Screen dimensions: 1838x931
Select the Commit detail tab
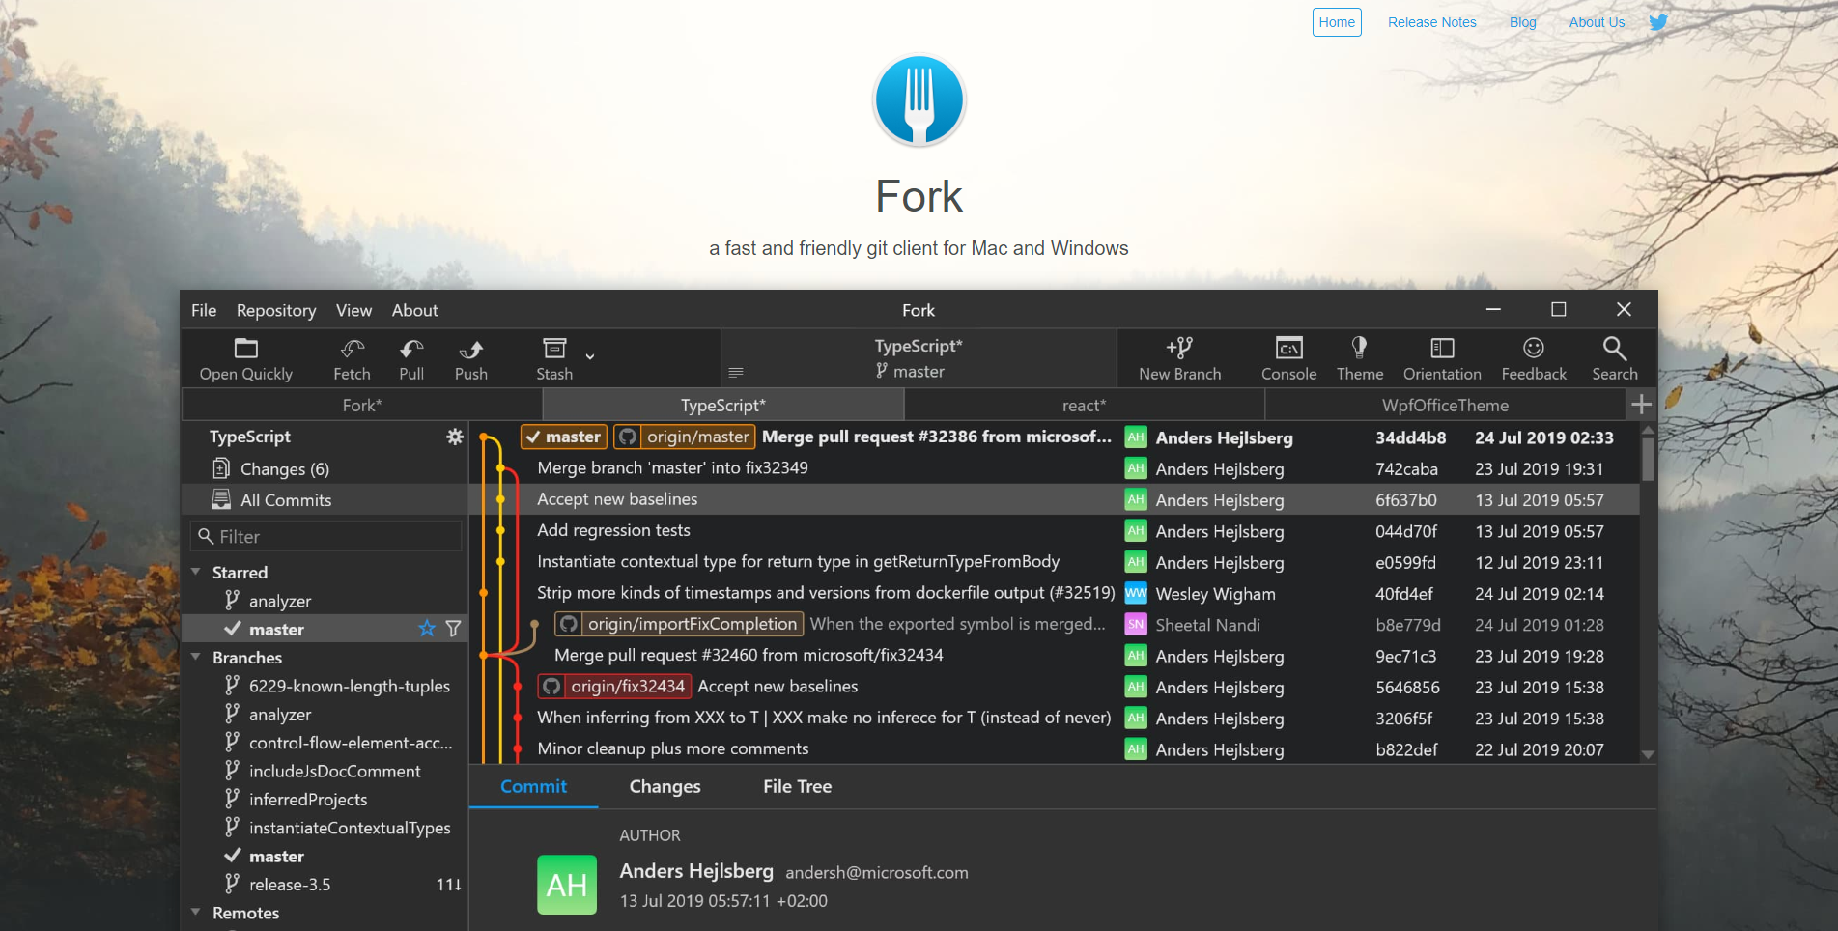[533, 786]
